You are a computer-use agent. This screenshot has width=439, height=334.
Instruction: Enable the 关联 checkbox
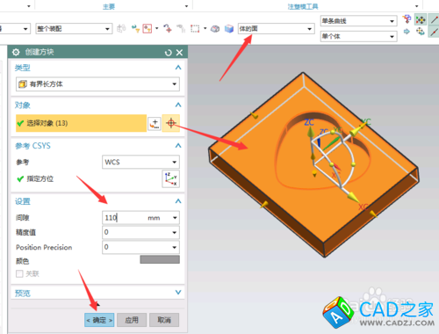(x=19, y=274)
